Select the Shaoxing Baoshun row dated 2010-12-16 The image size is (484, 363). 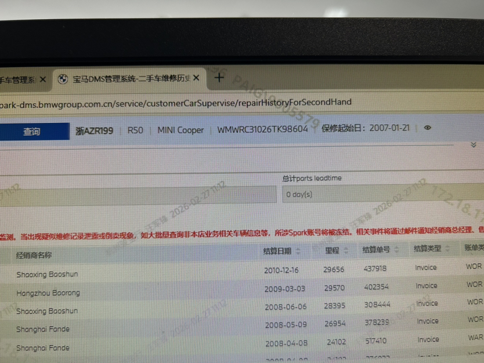pyautogui.click(x=47, y=274)
